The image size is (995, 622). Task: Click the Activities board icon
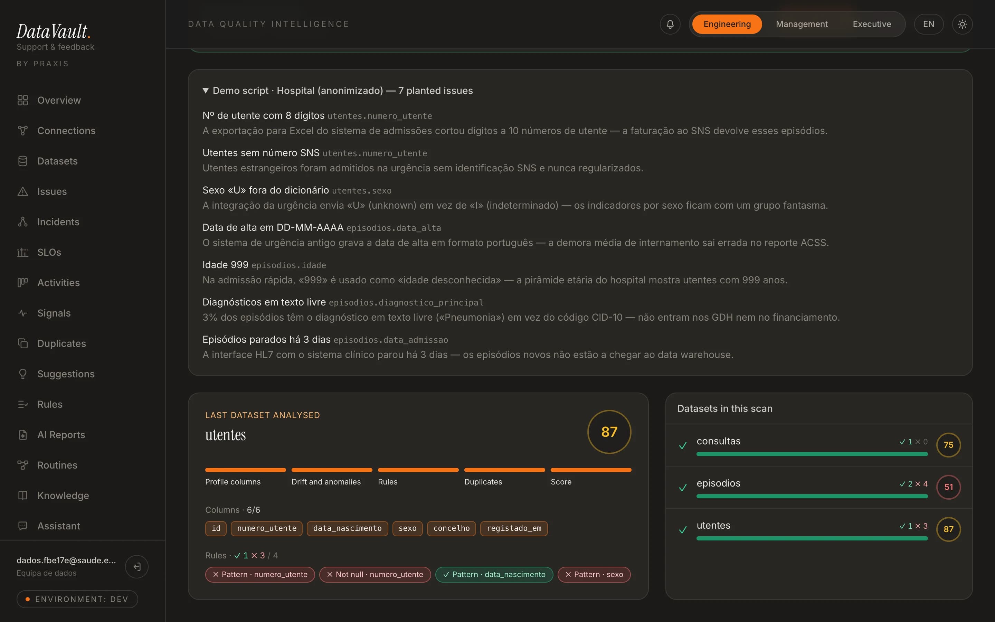pyautogui.click(x=22, y=283)
